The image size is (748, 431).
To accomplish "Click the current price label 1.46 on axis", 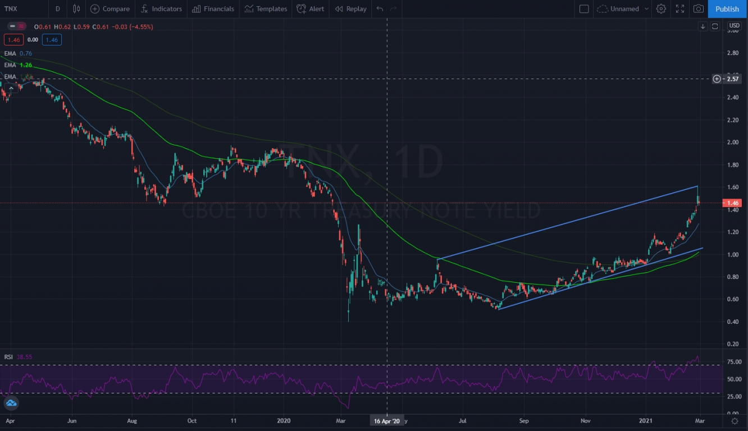I will click(733, 203).
